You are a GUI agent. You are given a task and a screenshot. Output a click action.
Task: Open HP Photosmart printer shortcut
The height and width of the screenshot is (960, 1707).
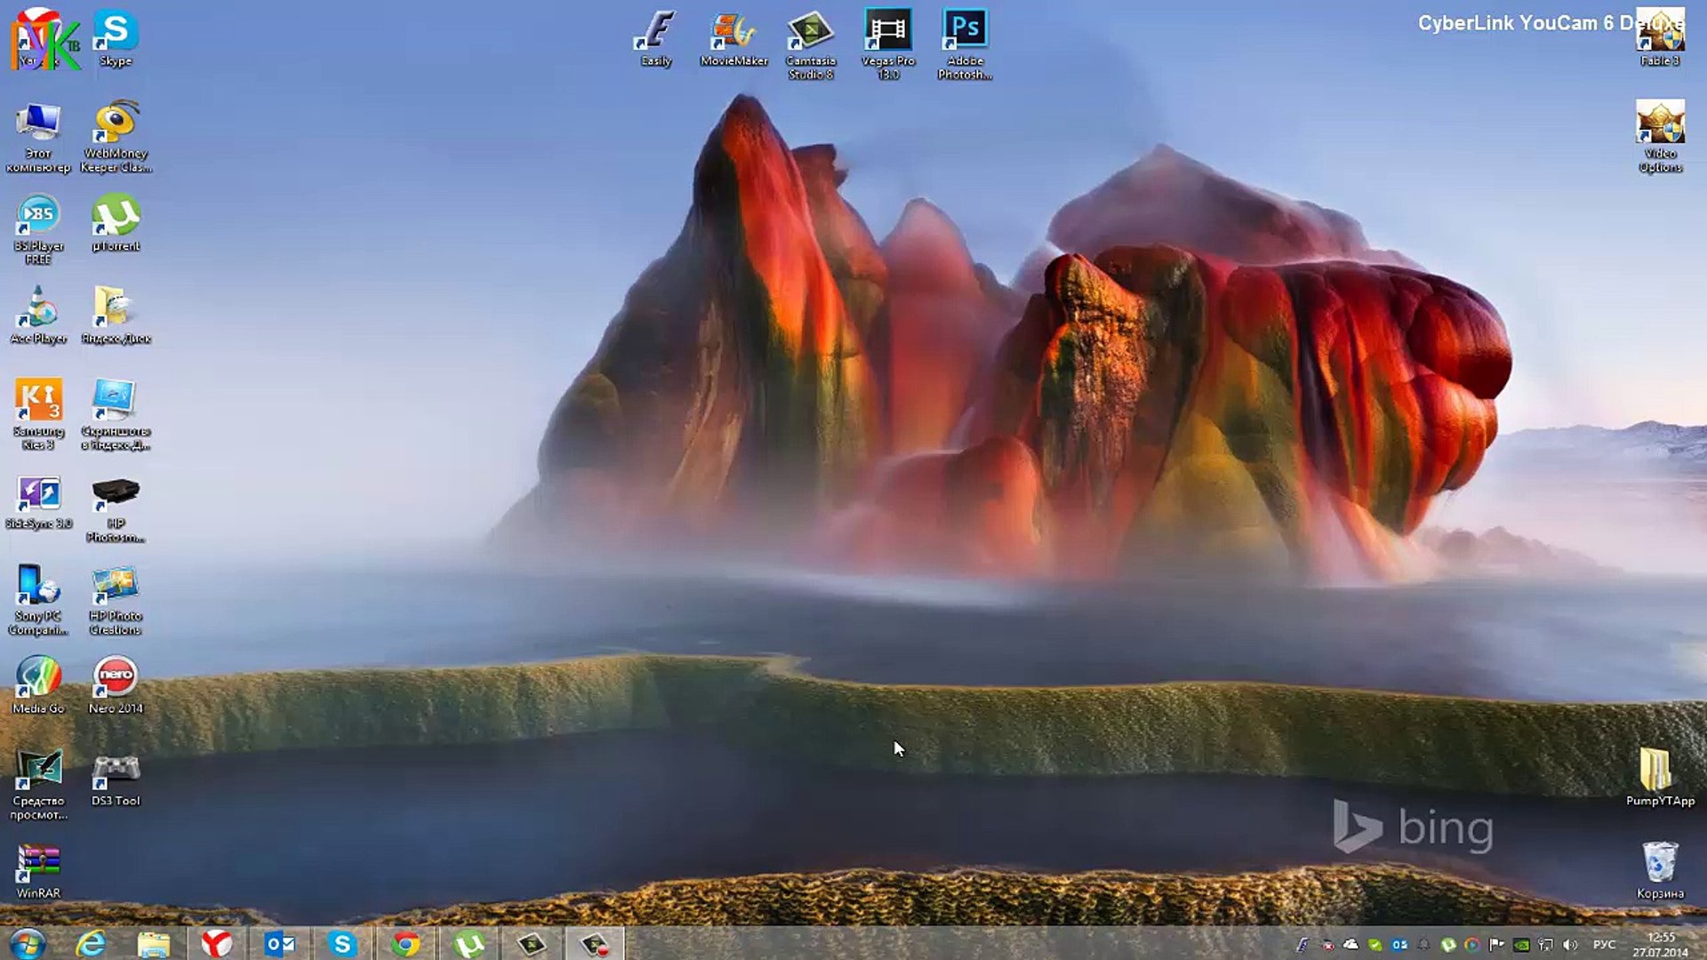[116, 508]
